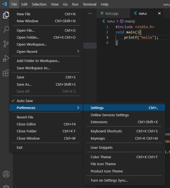Choose File Icon Theme entry
This screenshot has width=170, height=188.
[x=124, y=164]
